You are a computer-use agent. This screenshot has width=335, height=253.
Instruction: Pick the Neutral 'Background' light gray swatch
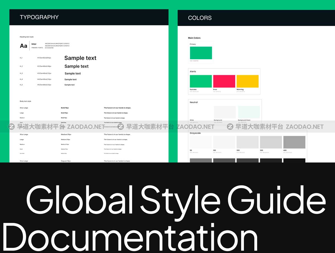coord(225,112)
